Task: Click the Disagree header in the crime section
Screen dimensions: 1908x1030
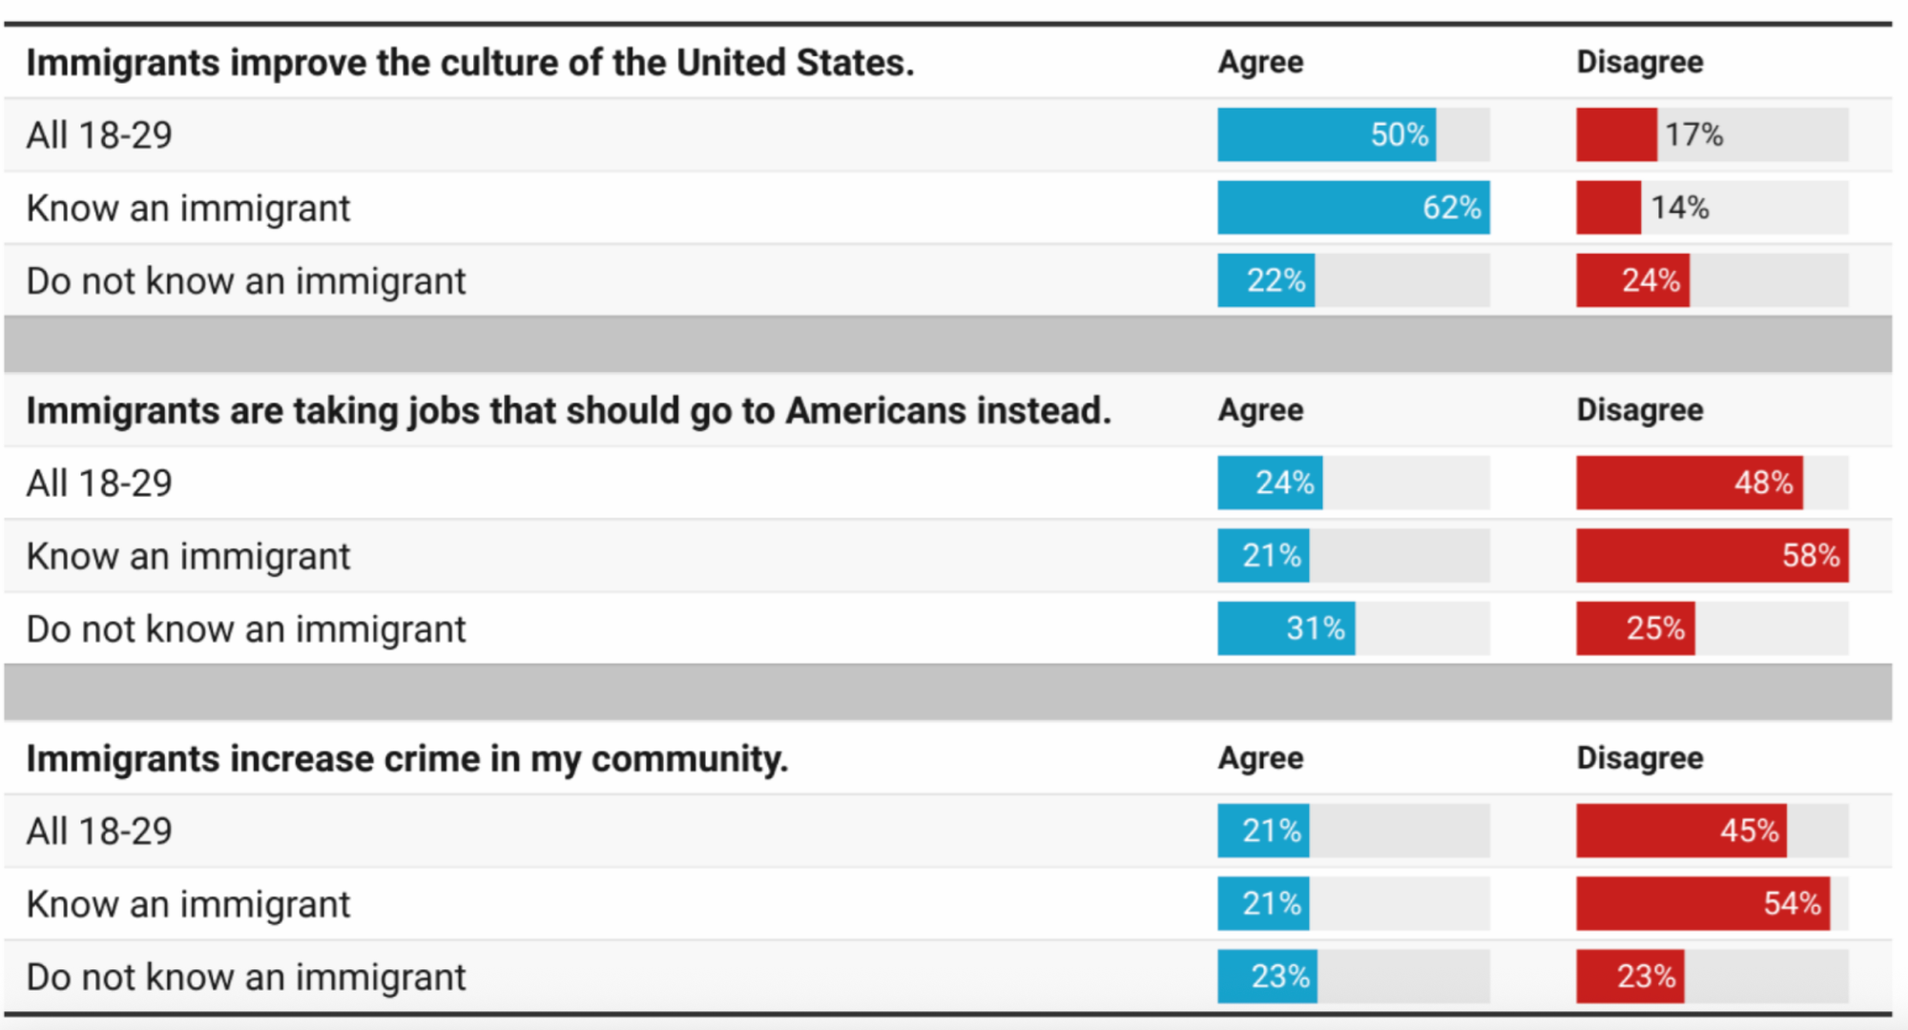Action: (x=1639, y=758)
